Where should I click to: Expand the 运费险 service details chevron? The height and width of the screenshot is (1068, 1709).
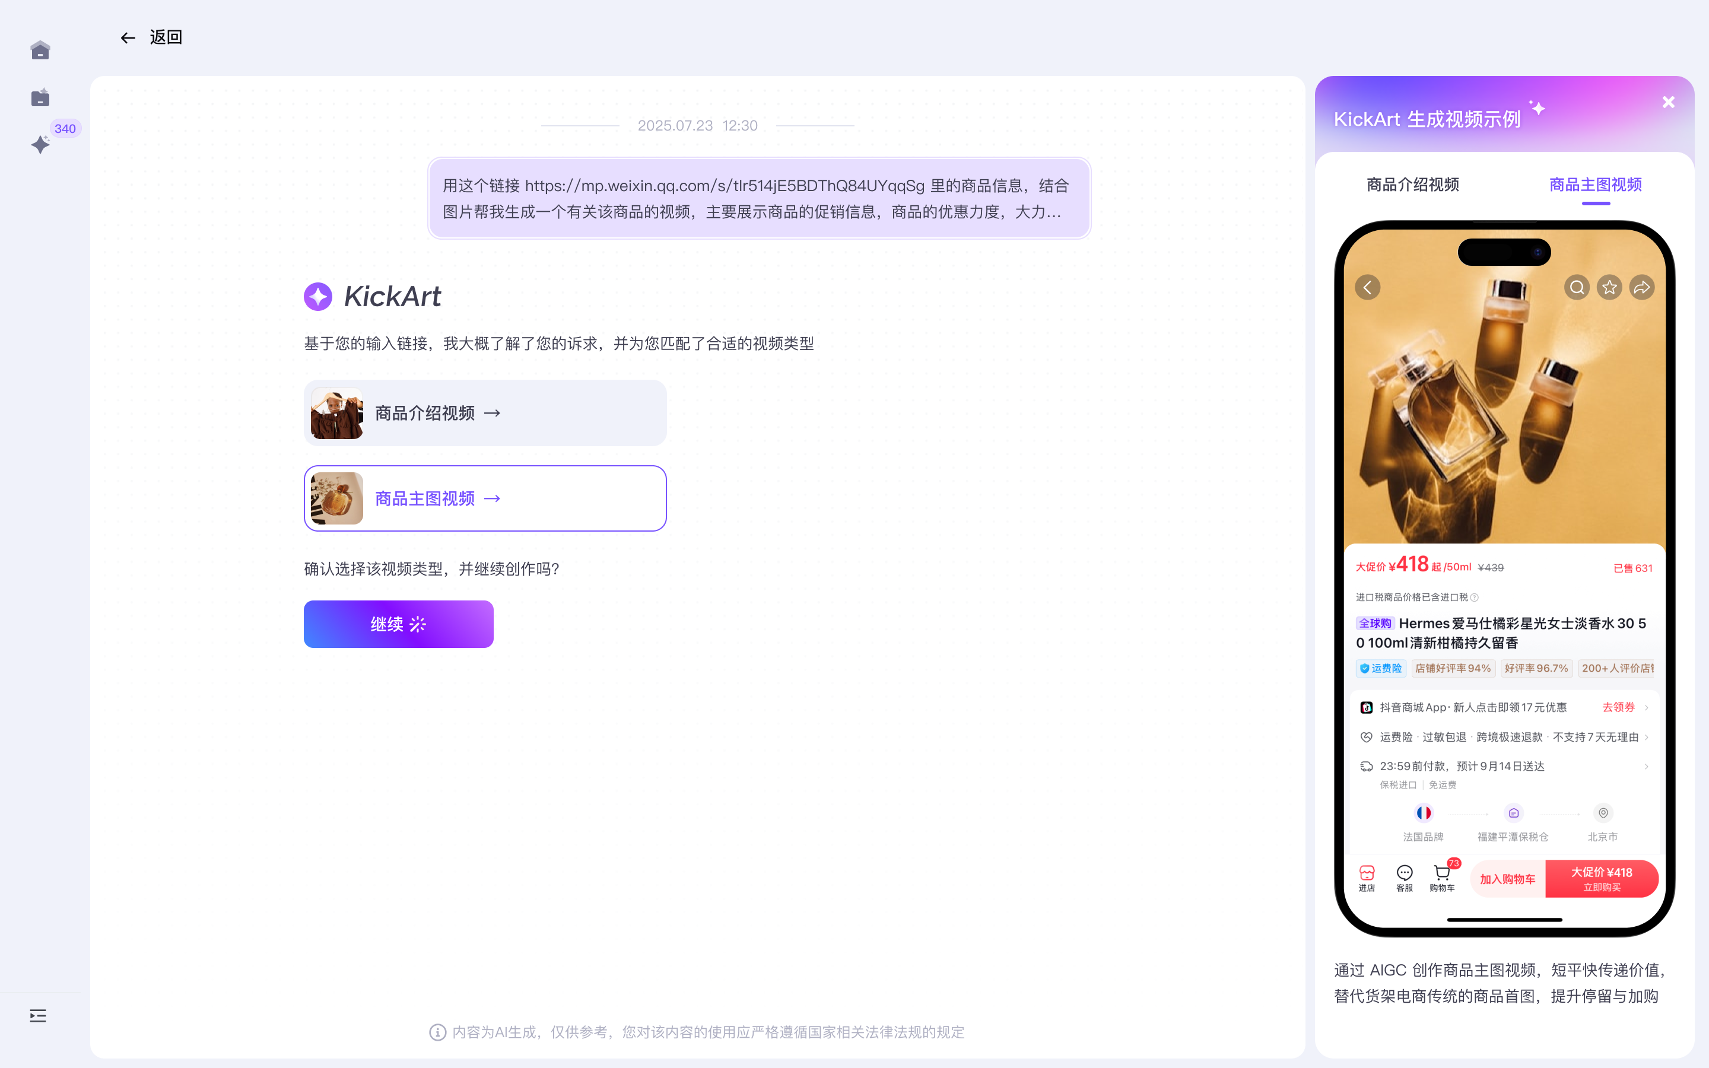1646,737
